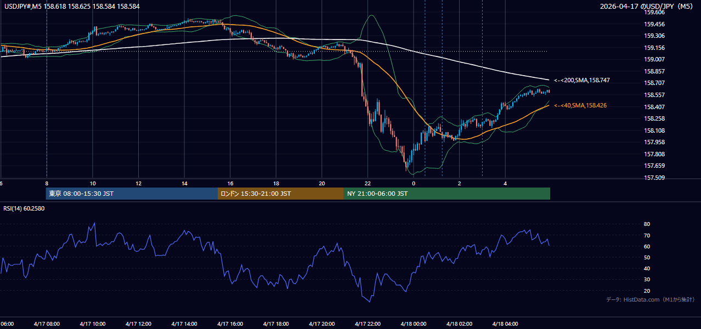The width and height of the screenshot is (701, 329).
Task: Select the NY 21:00-06:00 JST session bar
Action: pos(447,194)
